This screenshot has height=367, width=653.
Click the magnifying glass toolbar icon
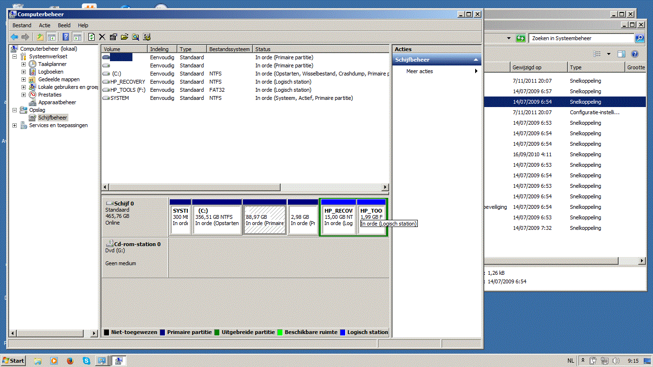[135, 37]
